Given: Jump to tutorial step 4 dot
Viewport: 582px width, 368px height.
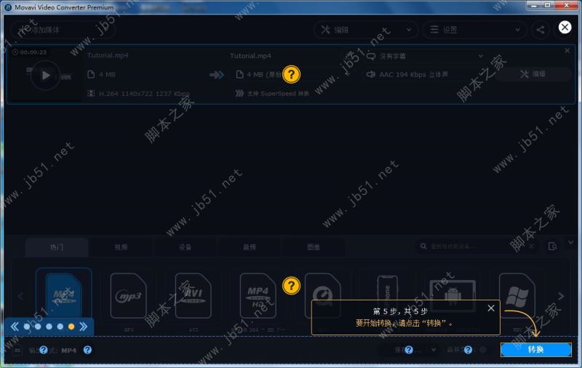Looking at the screenshot, I should [x=60, y=327].
